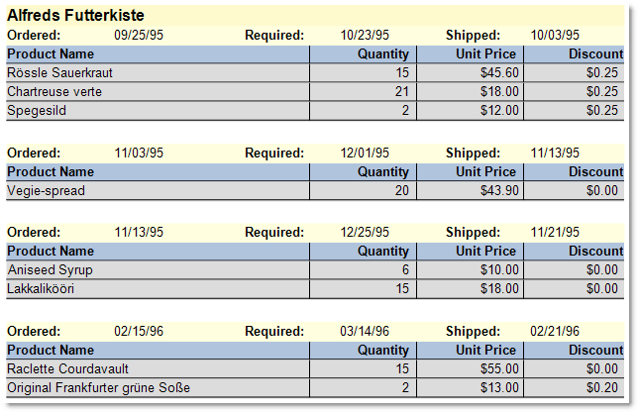Select the 12/25/95 required date
This screenshot has width=638, height=412.
[x=365, y=232]
